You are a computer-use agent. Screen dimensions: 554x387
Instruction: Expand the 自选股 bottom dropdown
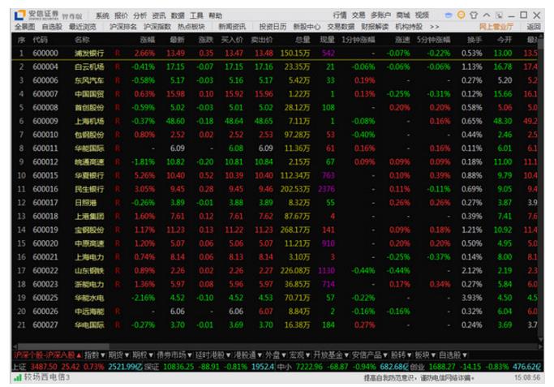click(x=452, y=355)
